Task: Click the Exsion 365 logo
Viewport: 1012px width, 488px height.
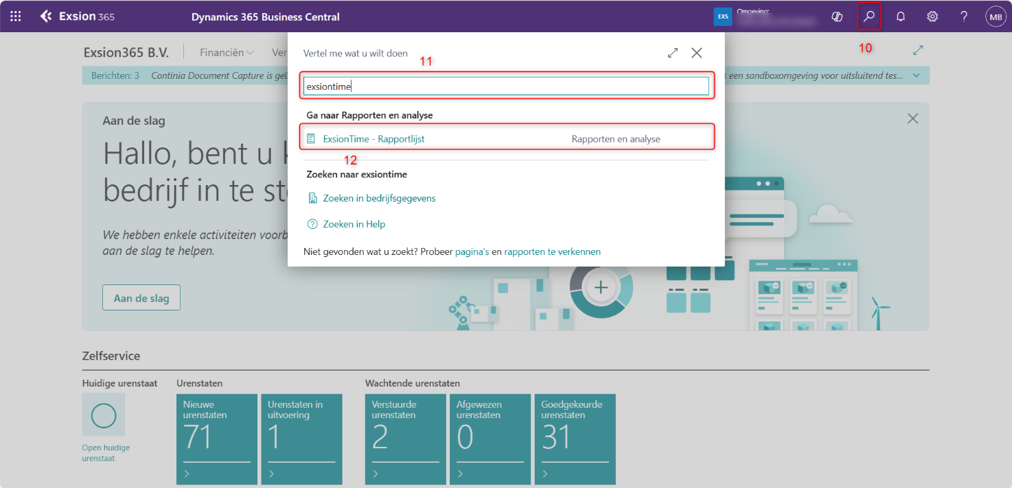Action: (77, 16)
